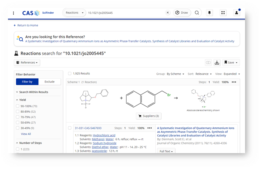
Task: Check the 90-100% yield filter
Action: [x=17, y=106]
